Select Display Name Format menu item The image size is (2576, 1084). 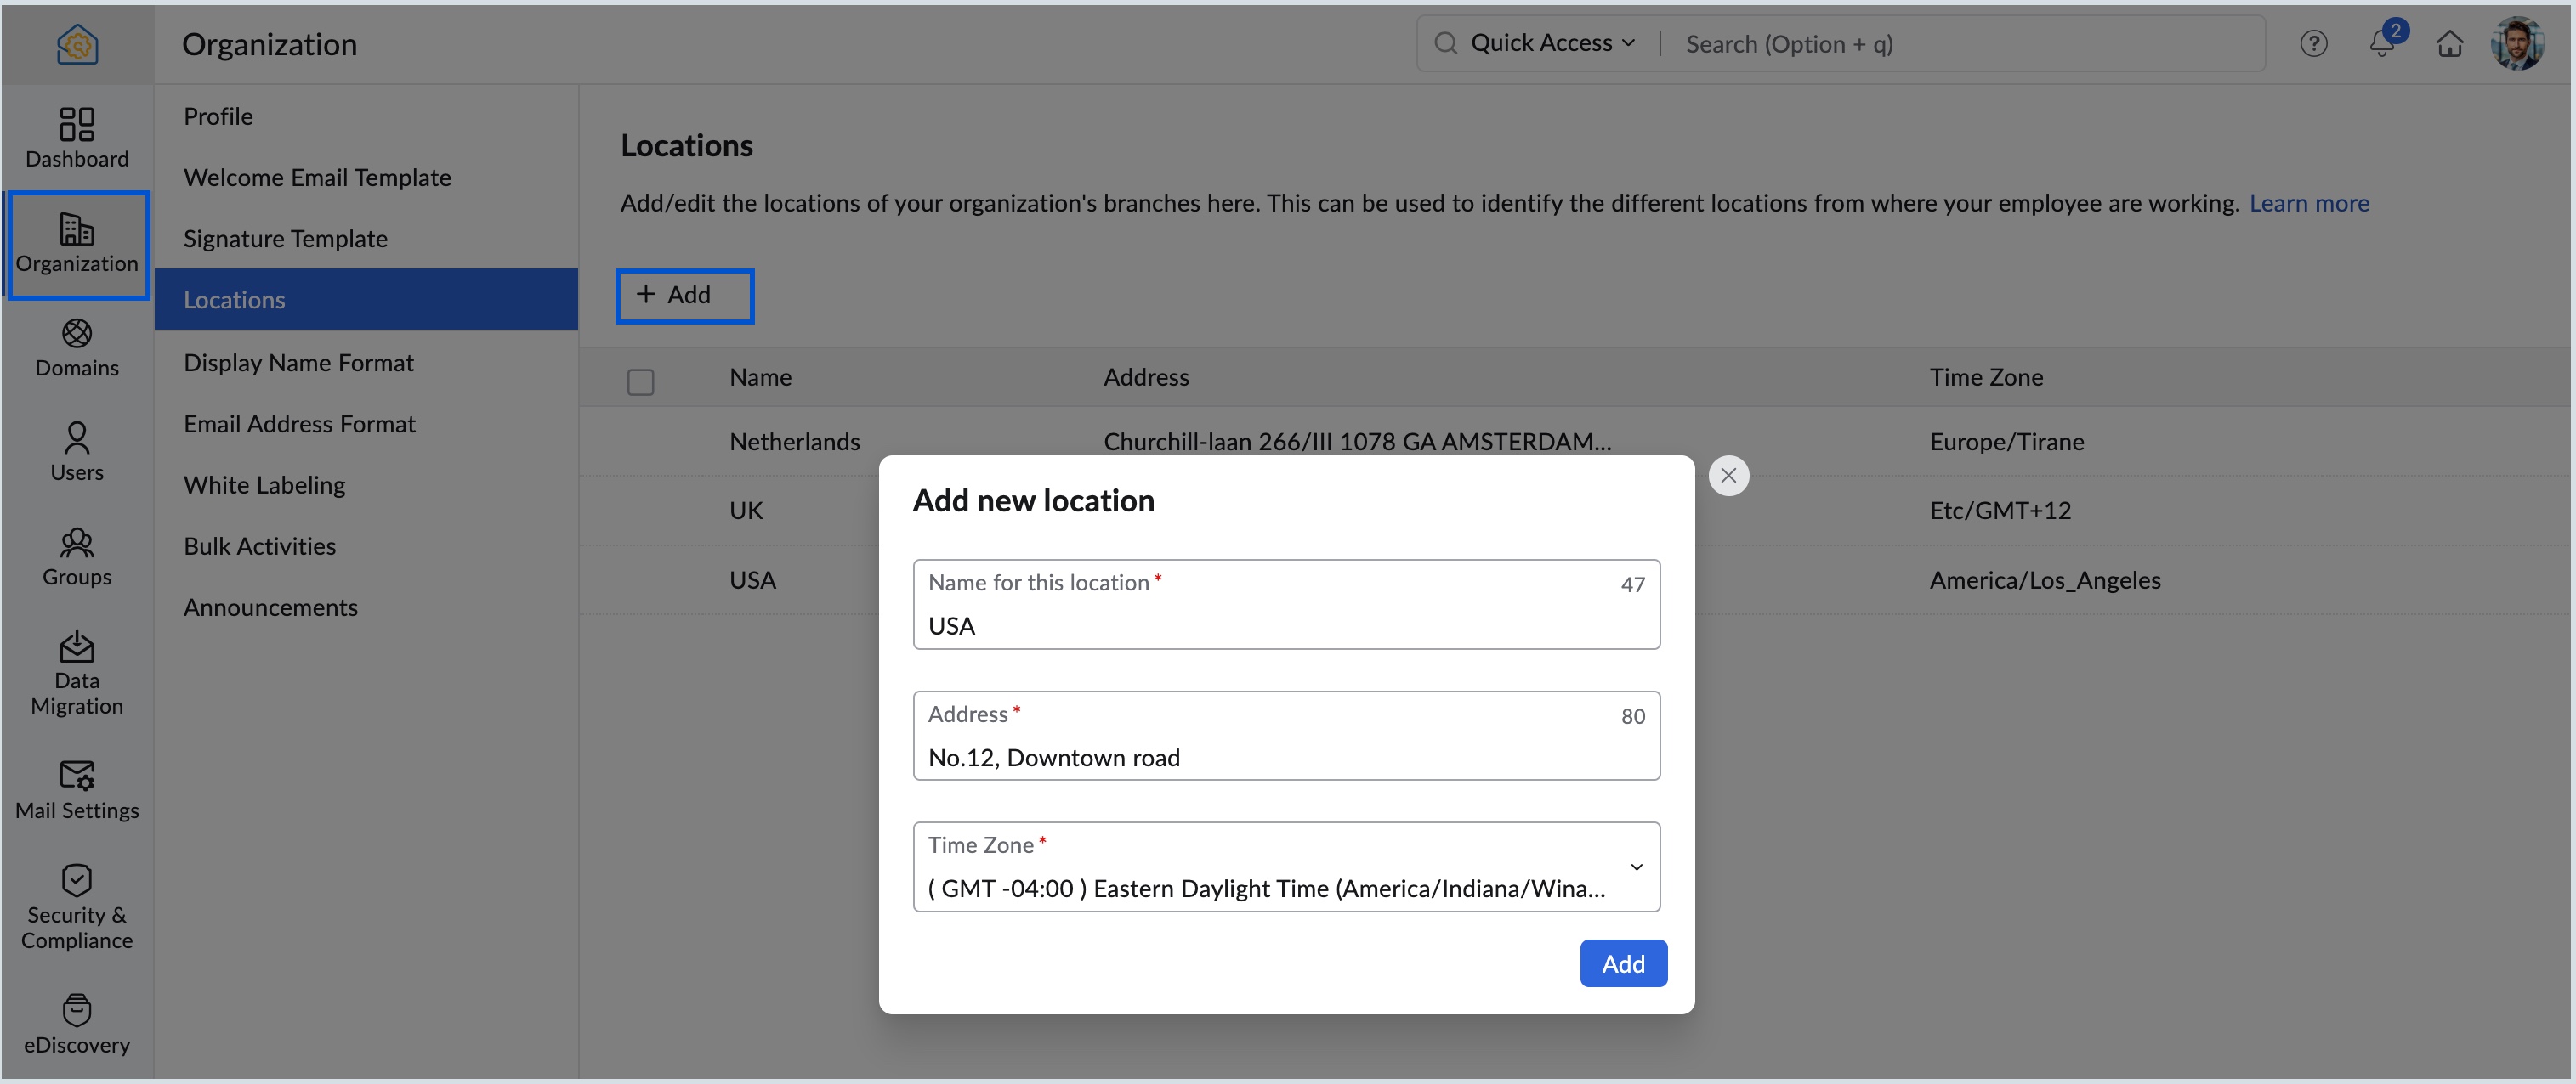point(298,363)
